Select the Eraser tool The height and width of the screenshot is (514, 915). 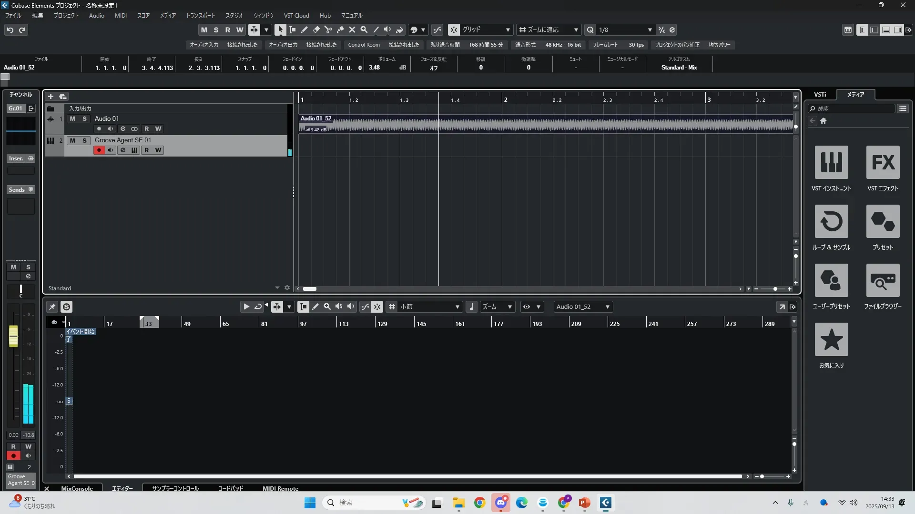316,30
